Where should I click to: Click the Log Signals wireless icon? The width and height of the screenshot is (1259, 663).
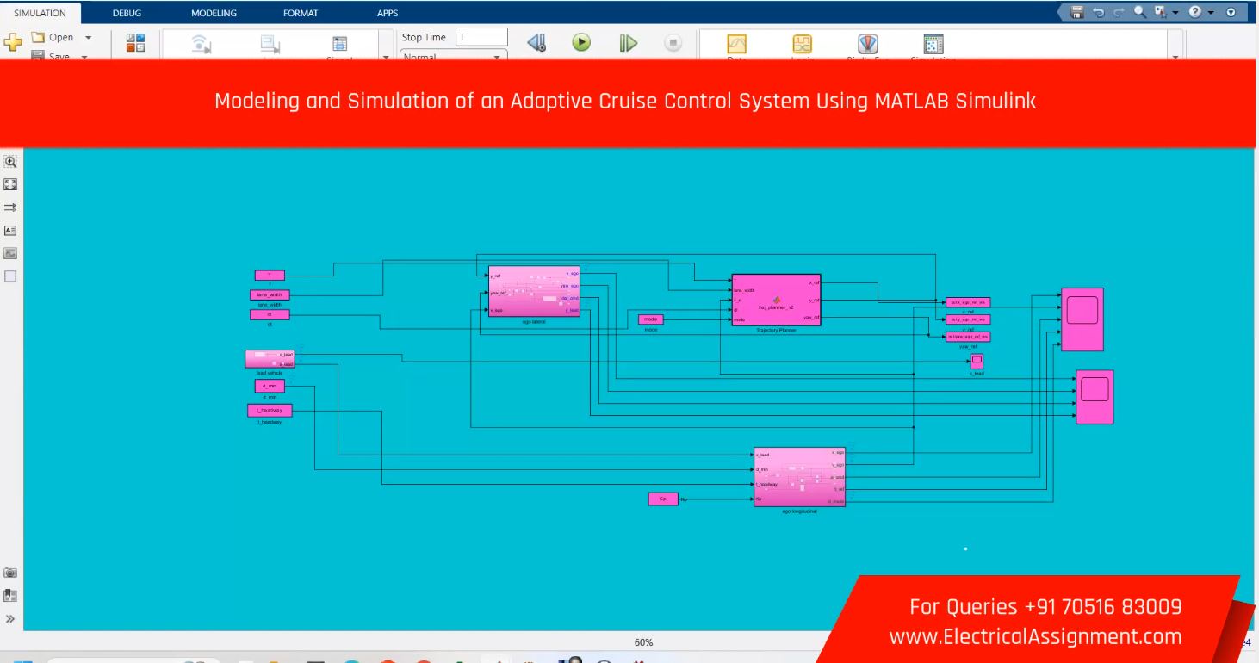pos(200,46)
